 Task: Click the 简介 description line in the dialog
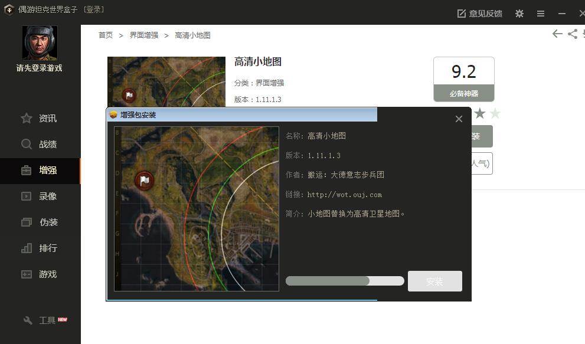click(x=345, y=214)
